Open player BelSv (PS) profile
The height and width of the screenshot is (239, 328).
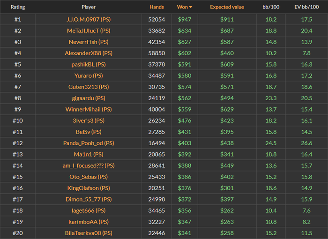pos(89,132)
